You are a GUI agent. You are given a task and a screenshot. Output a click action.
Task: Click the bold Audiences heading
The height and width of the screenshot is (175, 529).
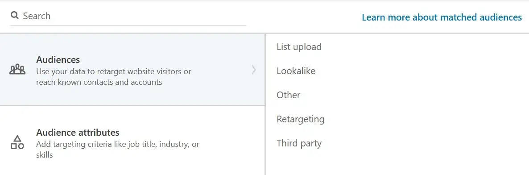[x=58, y=60]
